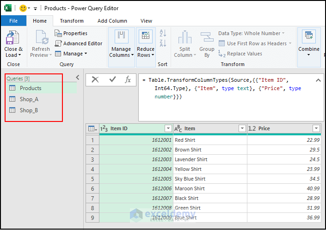Open the Add Column tab
Screen dimensions: 326x230
click(112, 21)
